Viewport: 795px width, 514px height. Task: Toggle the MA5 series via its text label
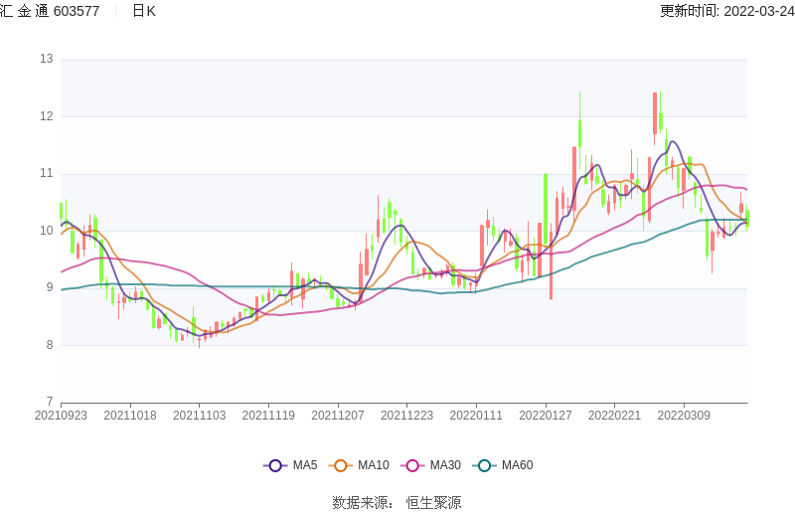305,465
